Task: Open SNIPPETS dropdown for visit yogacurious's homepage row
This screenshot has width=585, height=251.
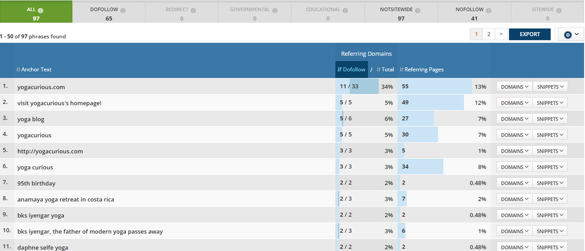Action: [x=550, y=103]
